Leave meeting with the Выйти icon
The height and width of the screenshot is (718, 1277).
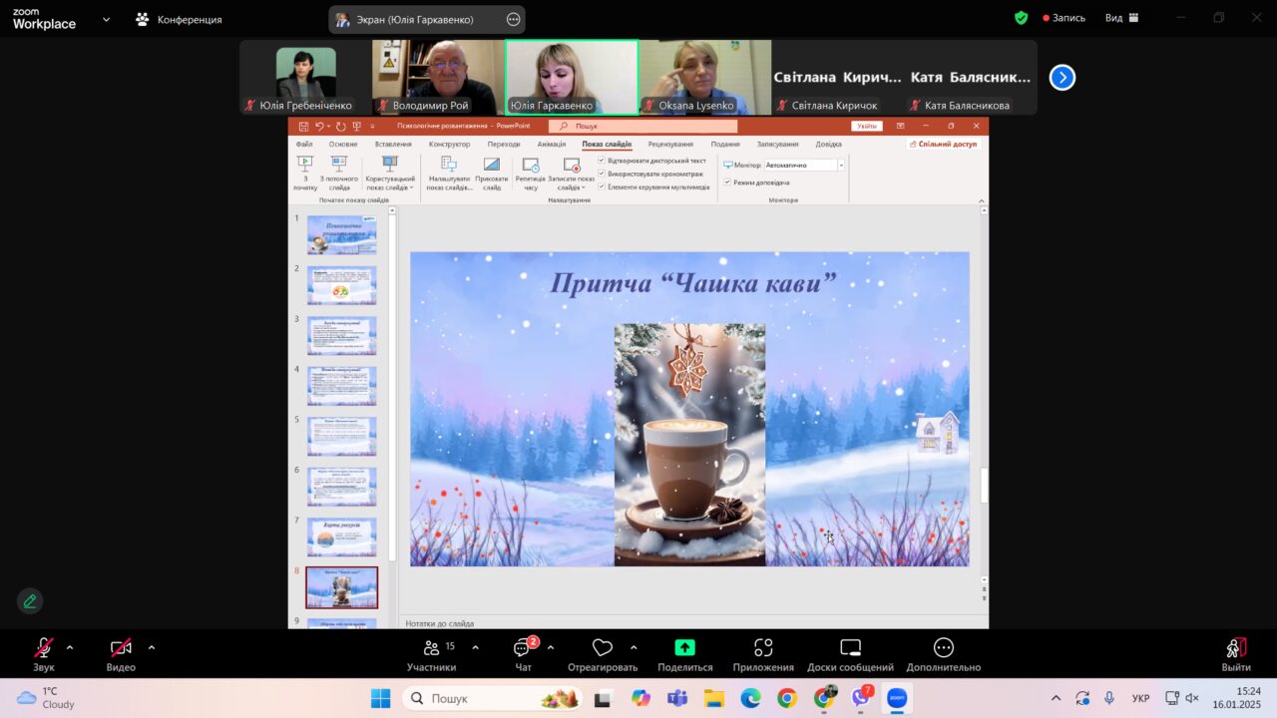pos(1236,648)
